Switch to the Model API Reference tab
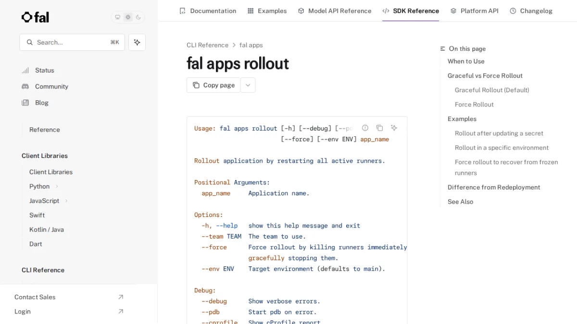This screenshot has width=577, height=324. point(335,11)
